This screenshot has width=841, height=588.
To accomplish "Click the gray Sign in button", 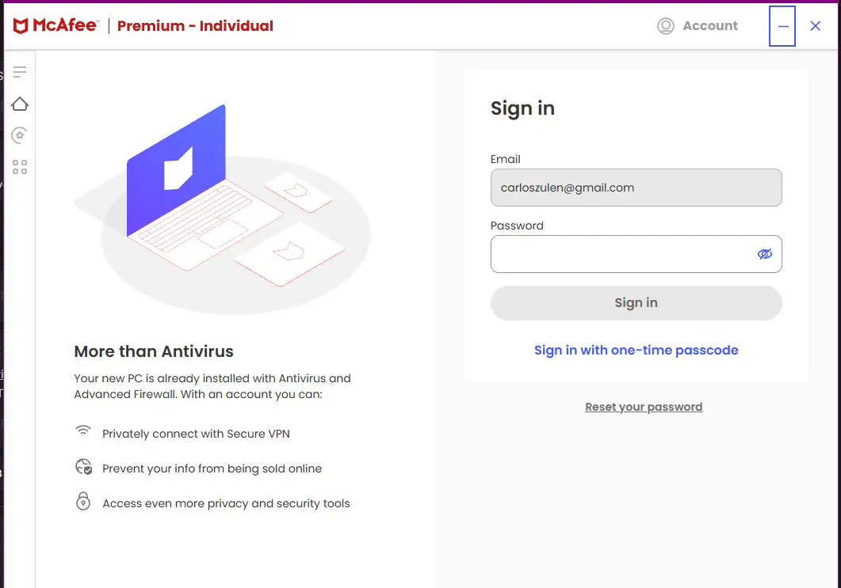I will click(636, 302).
